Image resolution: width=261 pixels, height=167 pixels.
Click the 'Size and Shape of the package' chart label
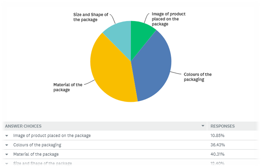click(91, 17)
